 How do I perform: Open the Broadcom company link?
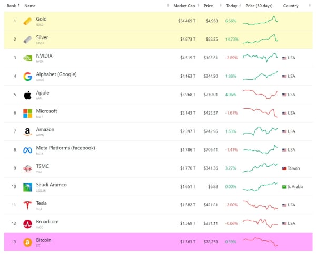point(47,222)
